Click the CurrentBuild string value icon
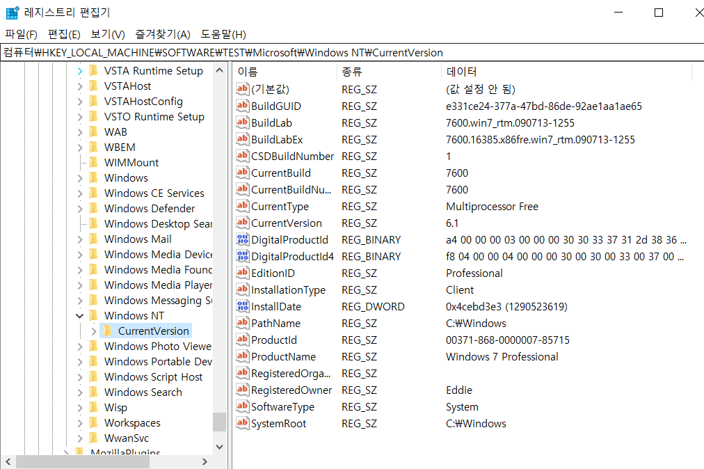Screen dimensions: 704x469 [x=243, y=173]
